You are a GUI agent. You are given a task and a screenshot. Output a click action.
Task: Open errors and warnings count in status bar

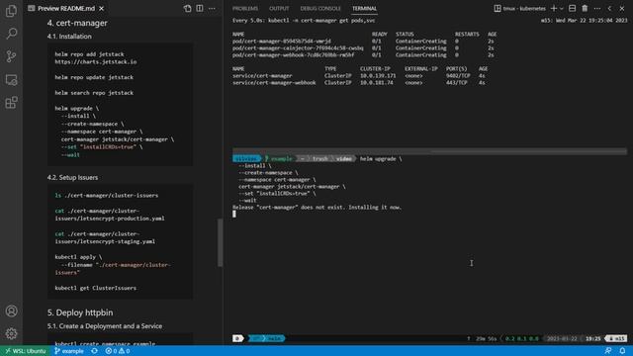(118, 351)
